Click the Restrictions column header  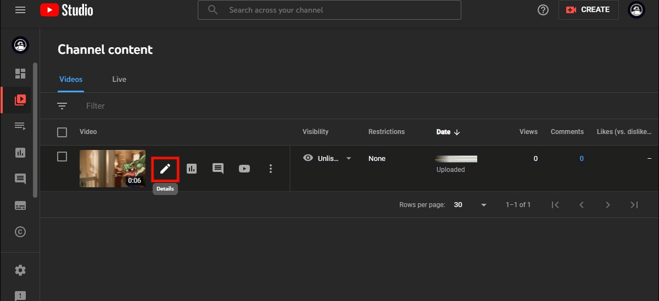[387, 132]
